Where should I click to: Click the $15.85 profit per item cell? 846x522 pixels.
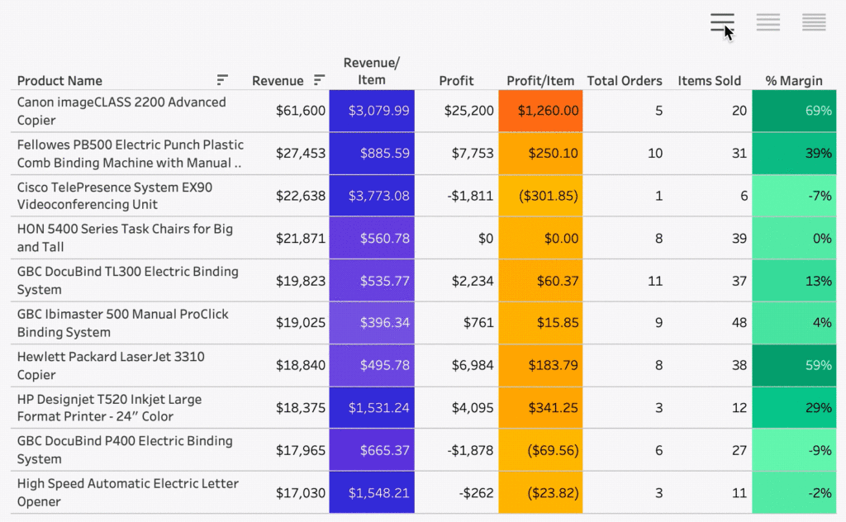pos(540,323)
